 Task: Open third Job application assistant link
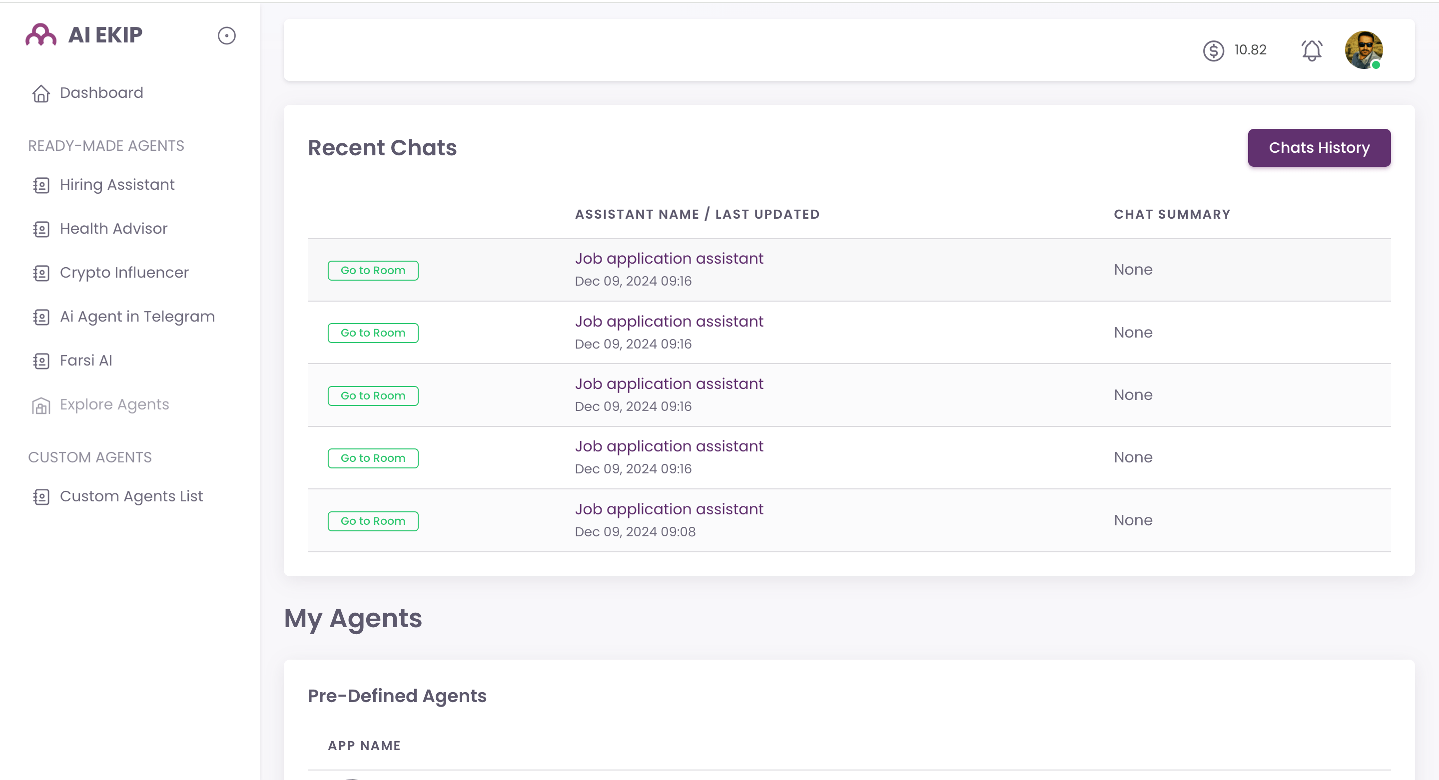tap(669, 384)
